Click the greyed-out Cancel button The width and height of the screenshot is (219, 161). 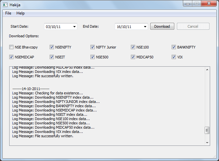pyautogui.click(x=193, y=26)
